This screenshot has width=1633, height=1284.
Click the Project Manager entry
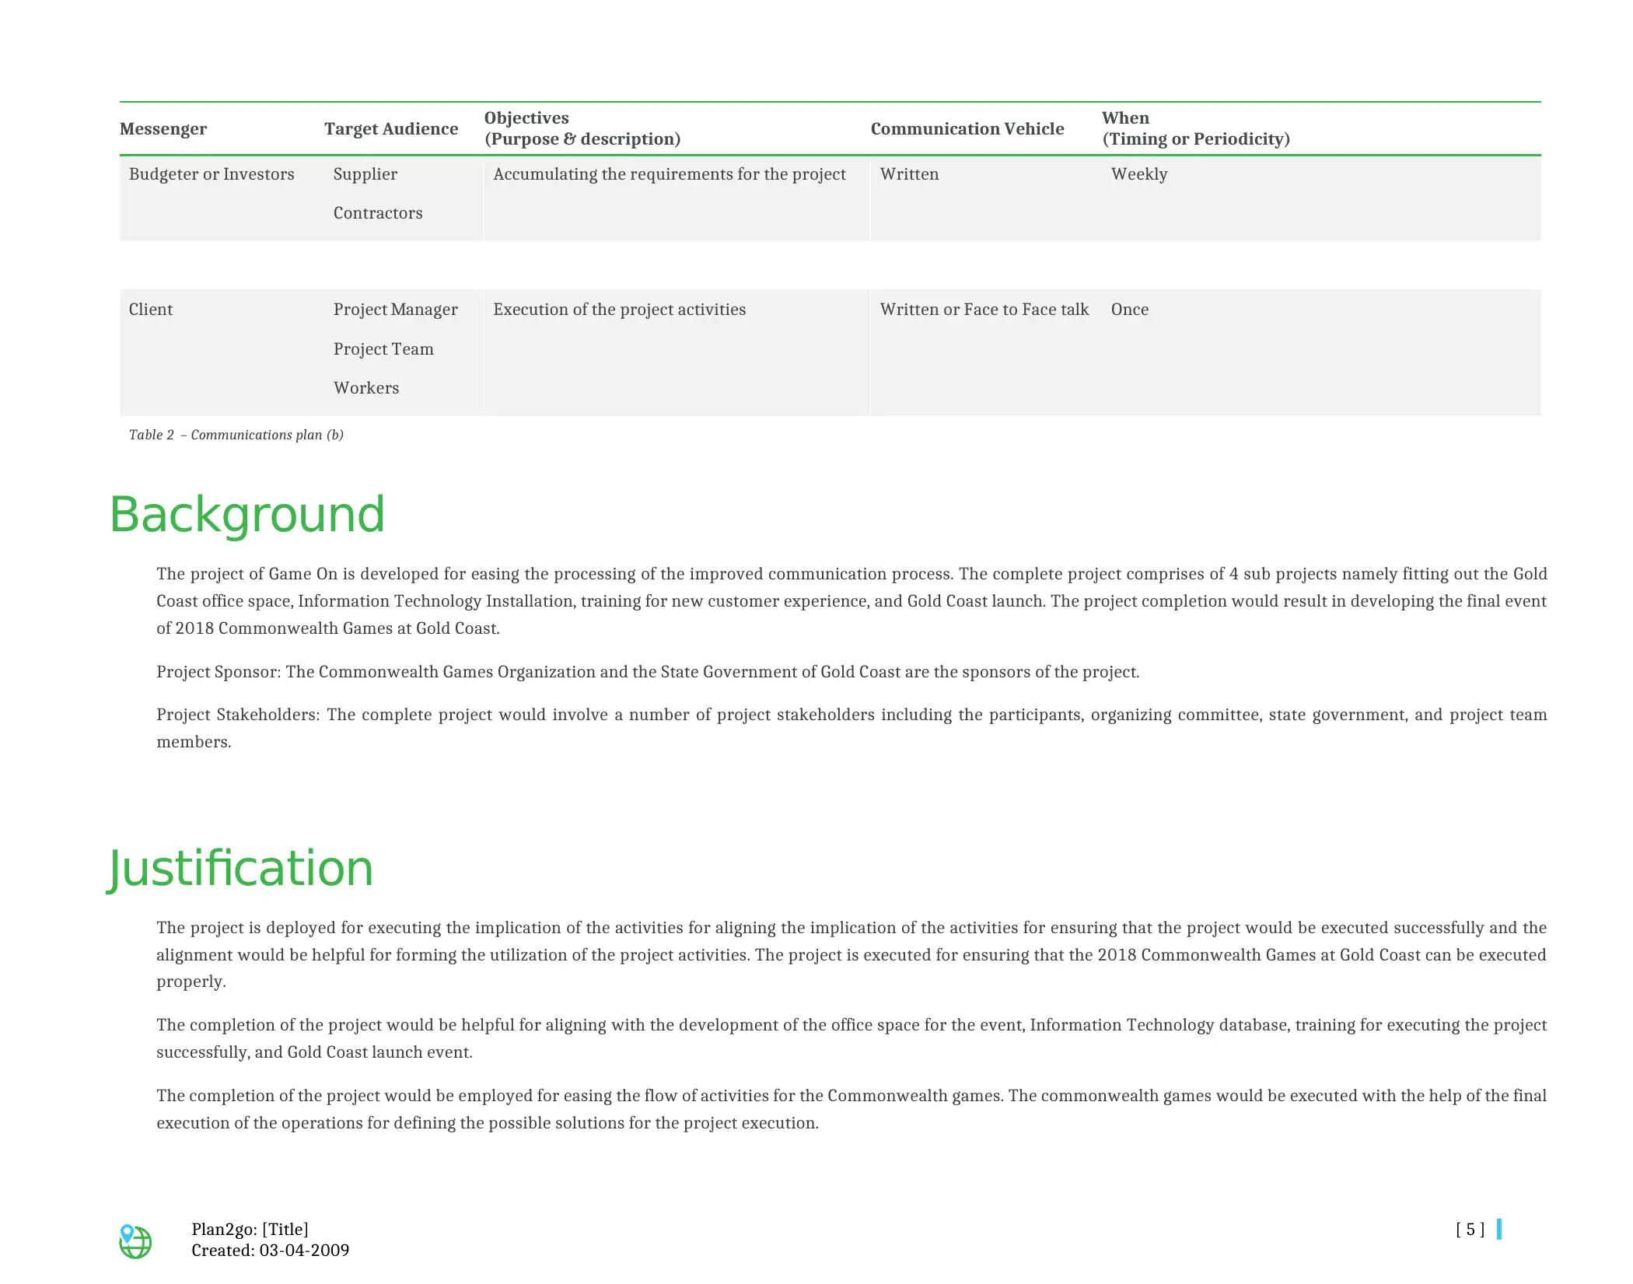[x=396, y=310]
